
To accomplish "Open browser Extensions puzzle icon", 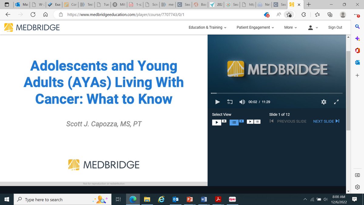I will [x=304, y=15].
